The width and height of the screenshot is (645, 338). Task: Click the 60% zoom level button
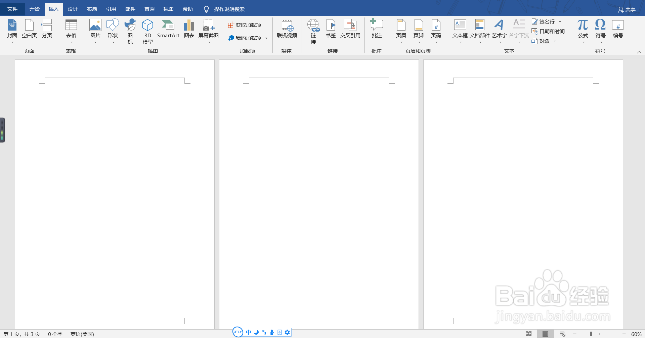[636, 334]
